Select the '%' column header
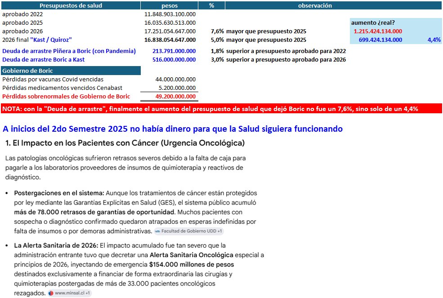This screenshot has height=298, width=443. point(212,5)
